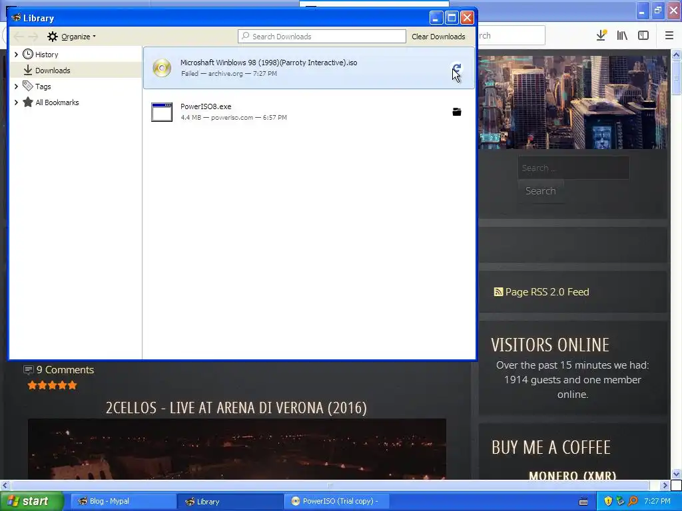Open the browser hamburger menu
Screen dimensions: 682x511
[x=669, y=36]
